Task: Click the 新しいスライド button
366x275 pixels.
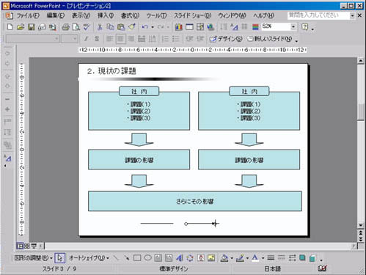Action: (270, 39)
